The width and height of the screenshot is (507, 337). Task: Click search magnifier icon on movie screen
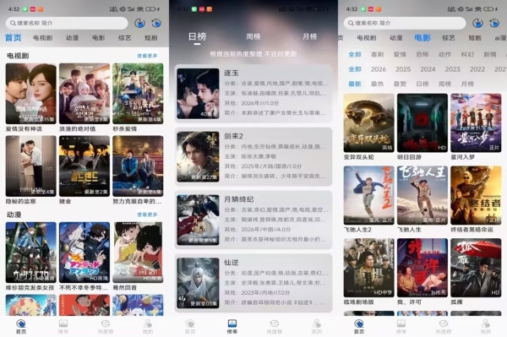click(x=351, y=23)
